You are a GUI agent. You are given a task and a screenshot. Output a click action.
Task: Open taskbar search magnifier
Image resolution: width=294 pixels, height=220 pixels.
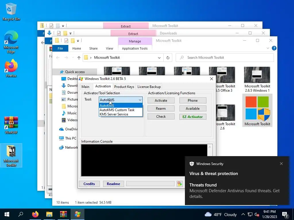click(x=21, y=214)
